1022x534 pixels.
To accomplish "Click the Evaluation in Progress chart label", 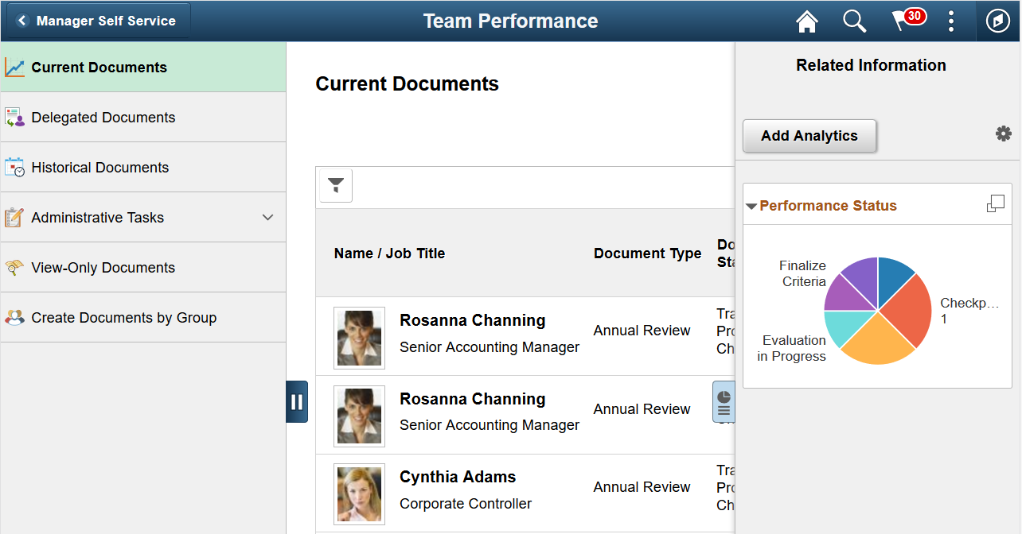I will pos(791,348).
